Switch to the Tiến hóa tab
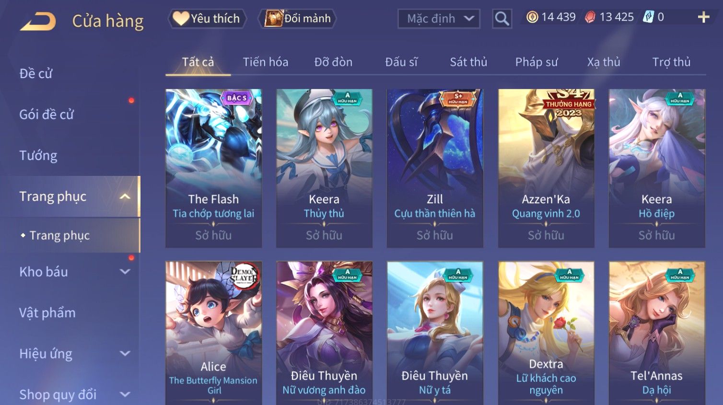 tap(266, 62)
